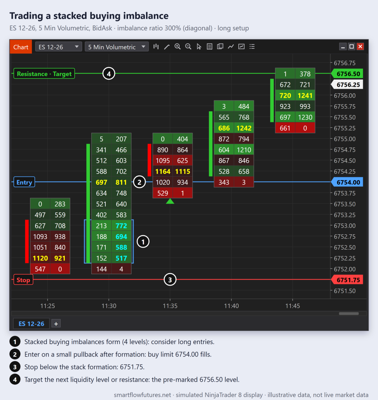Click the 283 ask cell
Image resolution: width=378 pixels, height=400 pixels.
point(60,204)
